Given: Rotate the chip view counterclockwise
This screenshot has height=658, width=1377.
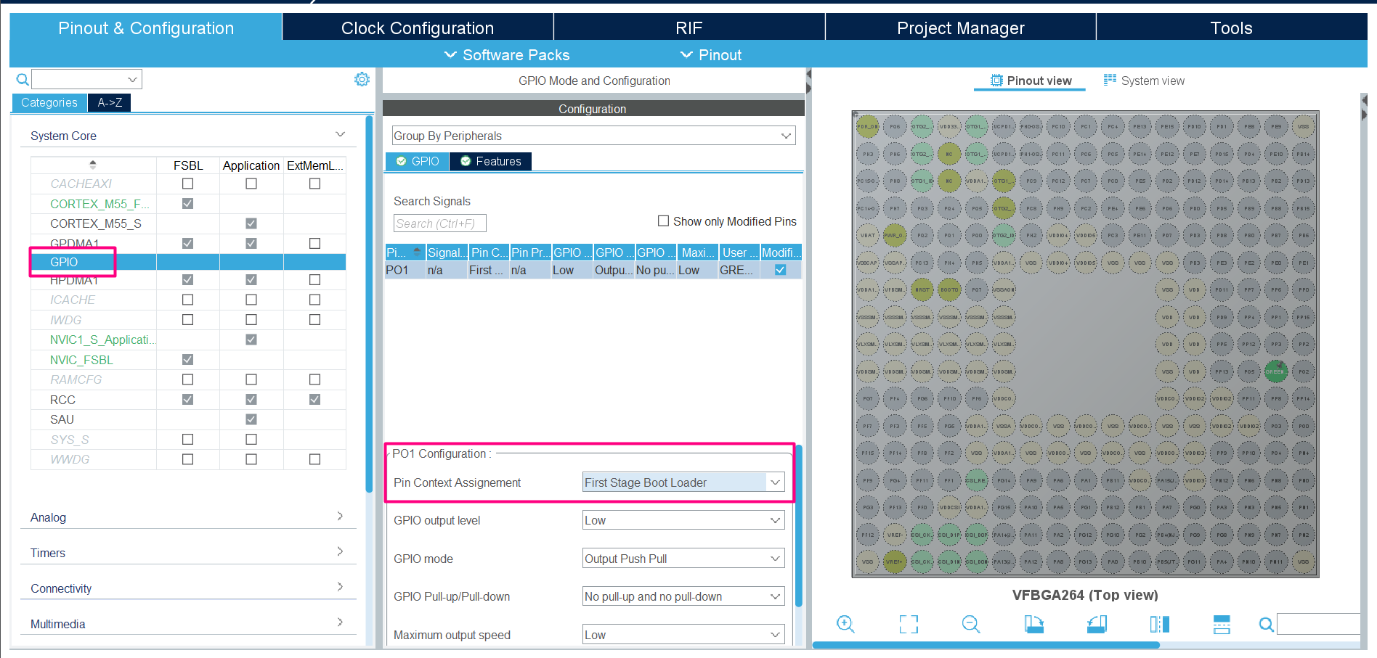Looking at the screenshot, I should click(x=1097, y=624).
